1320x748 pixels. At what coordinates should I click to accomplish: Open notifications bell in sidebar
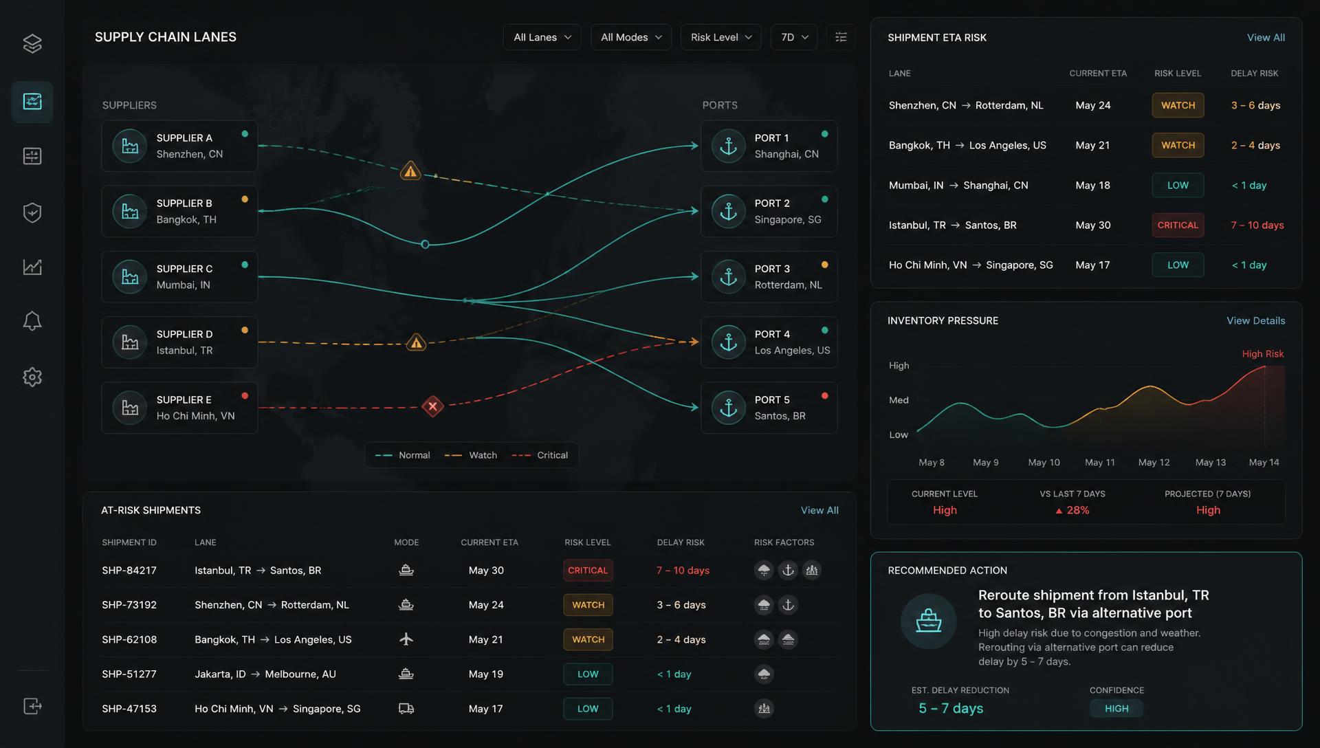coord(32,321)
